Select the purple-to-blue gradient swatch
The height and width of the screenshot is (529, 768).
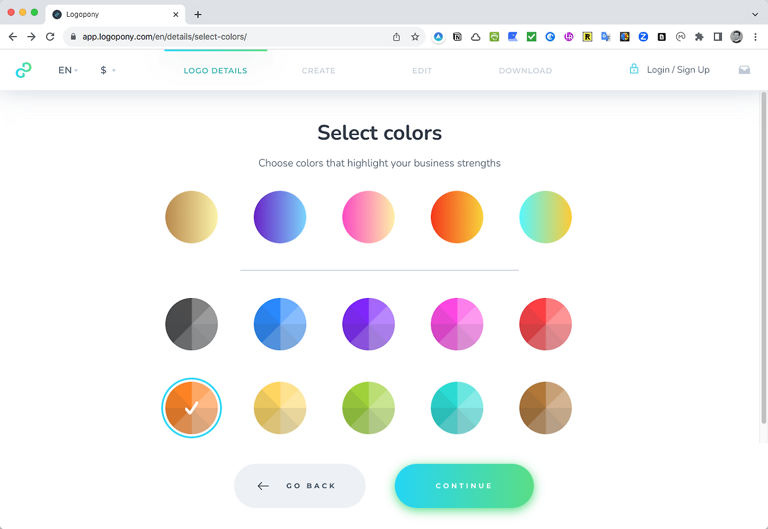pyautogui.click(x=280, y=217)
